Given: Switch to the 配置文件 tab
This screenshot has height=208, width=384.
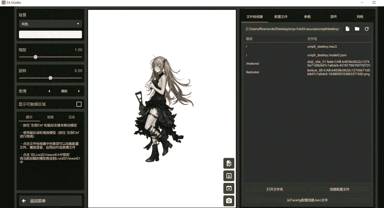Looking at the screenshot, I should (281, 17).
